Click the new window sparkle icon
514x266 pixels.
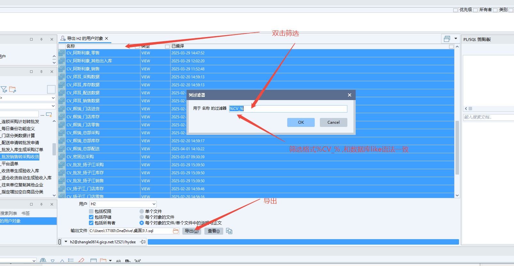click(49, 114)
